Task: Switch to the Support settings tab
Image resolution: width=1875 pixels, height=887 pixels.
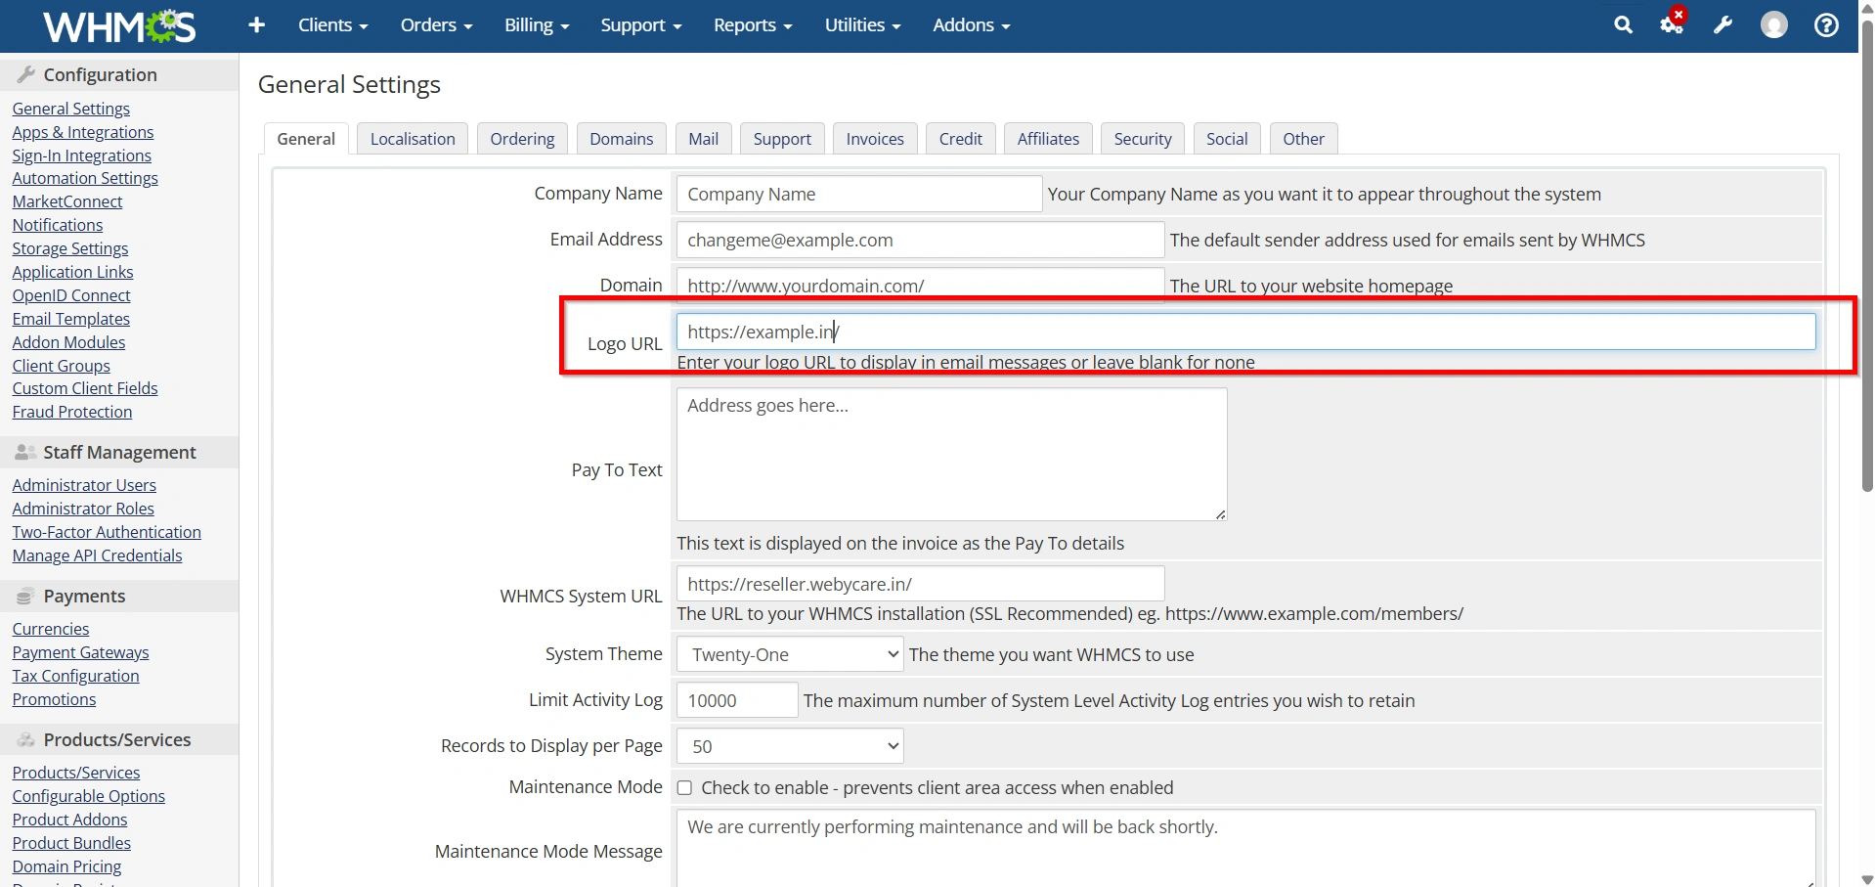Action: 782,139
